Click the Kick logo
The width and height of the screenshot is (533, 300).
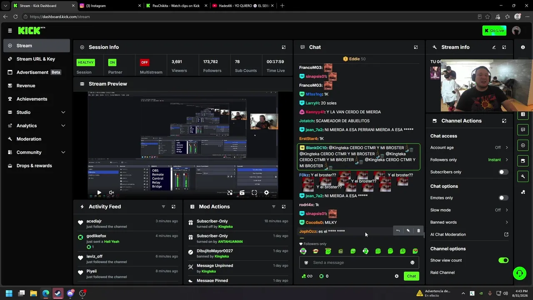[x=31, y=30]
